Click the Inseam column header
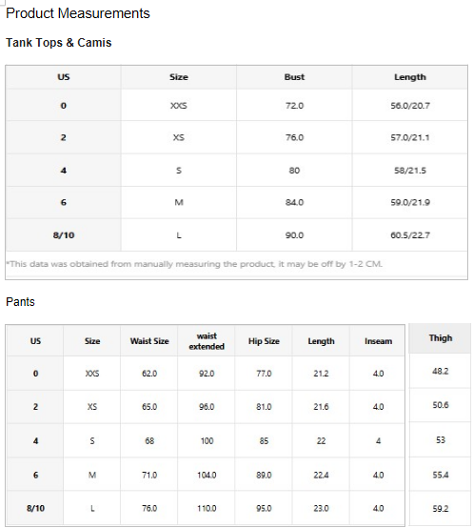The width and height of the screenshot is (473, 528). click(378, 341)
